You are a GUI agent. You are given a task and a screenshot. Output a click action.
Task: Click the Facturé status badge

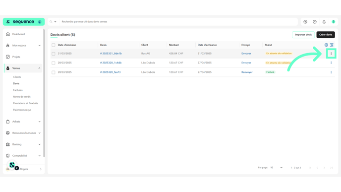[270, 72]
